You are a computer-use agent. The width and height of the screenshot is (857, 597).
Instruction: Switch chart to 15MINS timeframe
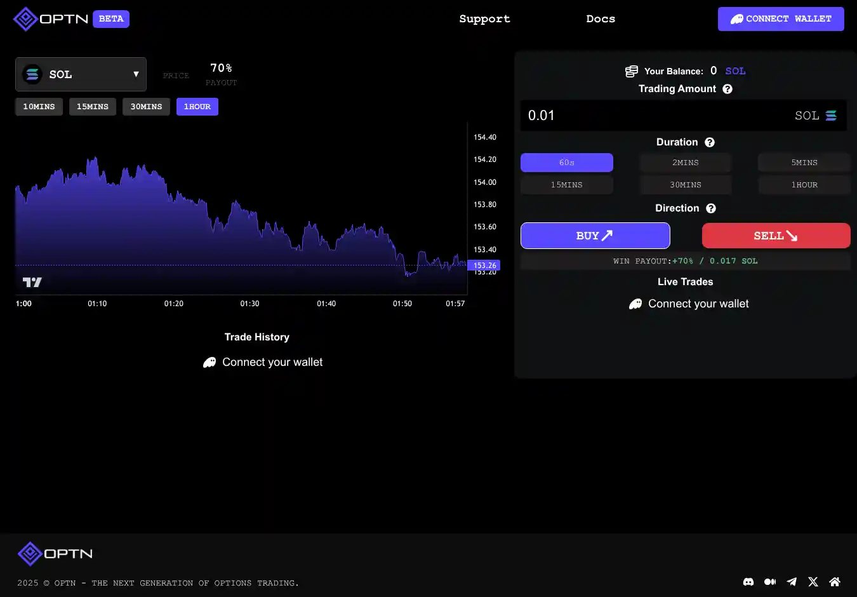click(93, 107)
